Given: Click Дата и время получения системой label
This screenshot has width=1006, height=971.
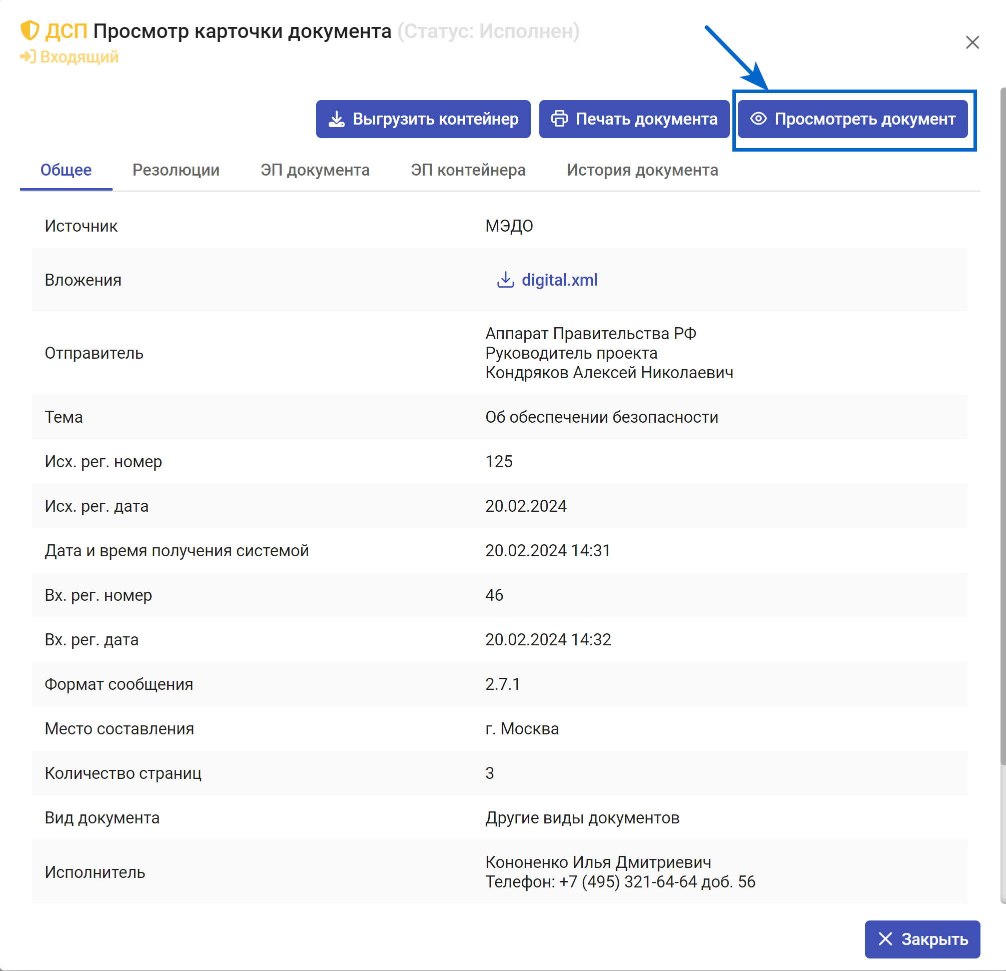Looking at the screenshot, I should tap(177, 551).
